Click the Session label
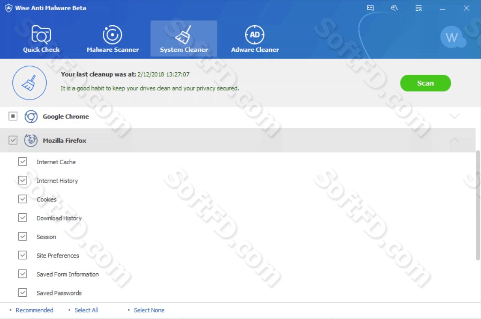 pos(46,237)
